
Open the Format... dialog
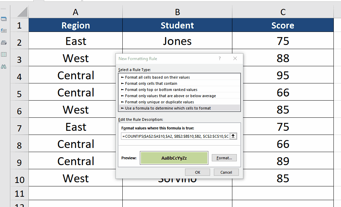[x=224, y=158]
